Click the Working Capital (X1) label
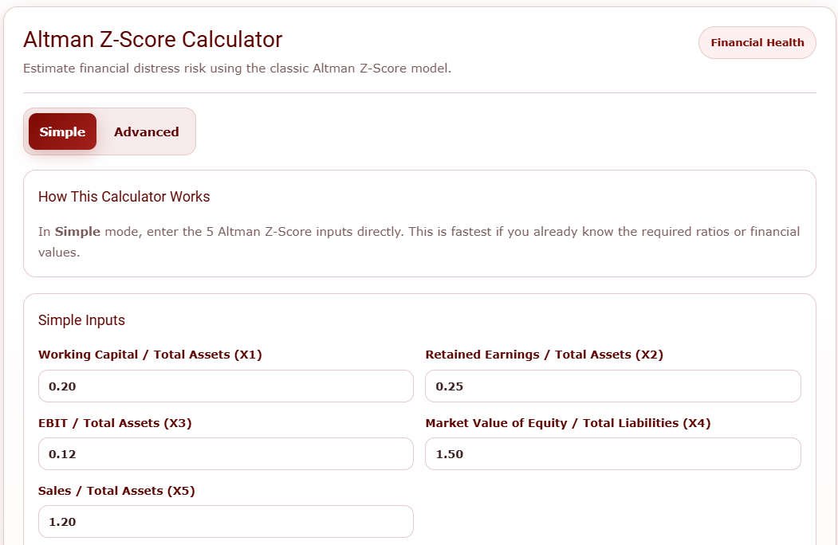Viewport: 838px width, 545px height. (150, 355)
